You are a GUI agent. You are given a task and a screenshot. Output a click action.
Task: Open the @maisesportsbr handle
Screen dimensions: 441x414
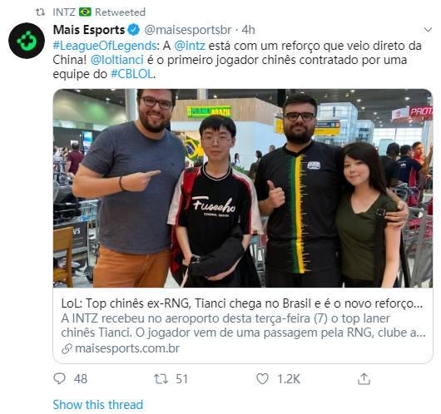188,30
